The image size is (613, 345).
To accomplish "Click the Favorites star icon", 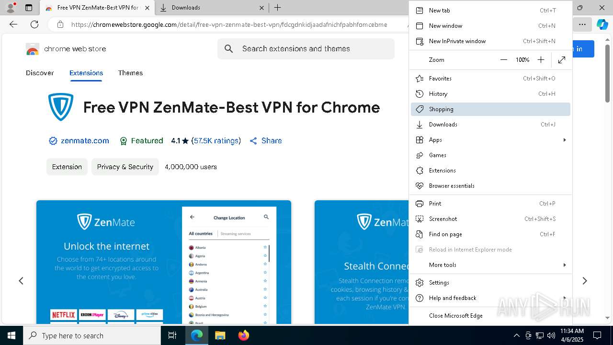I will tap(420, 79).
